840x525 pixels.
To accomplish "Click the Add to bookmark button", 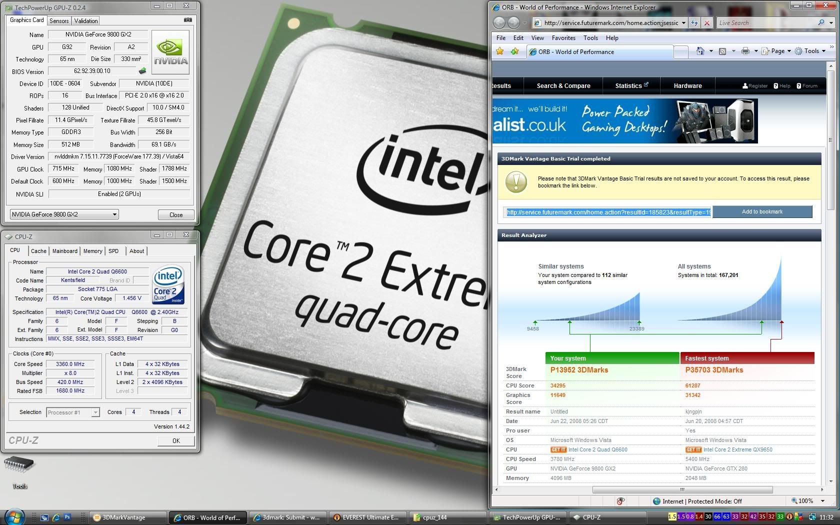I will coord(762,212).
